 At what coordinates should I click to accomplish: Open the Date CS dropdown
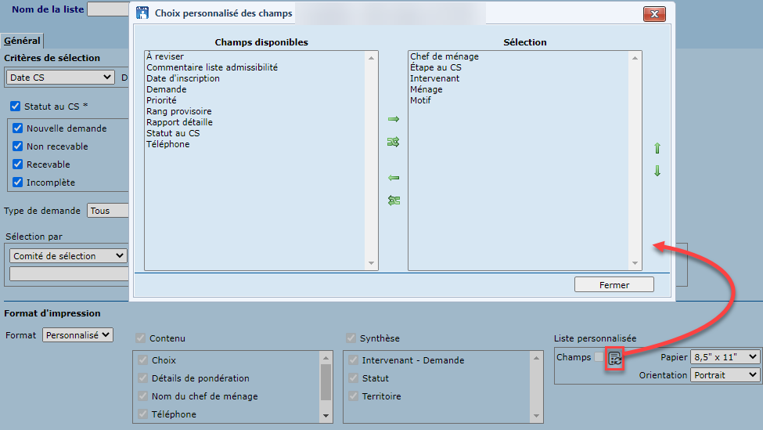(60, 77)
